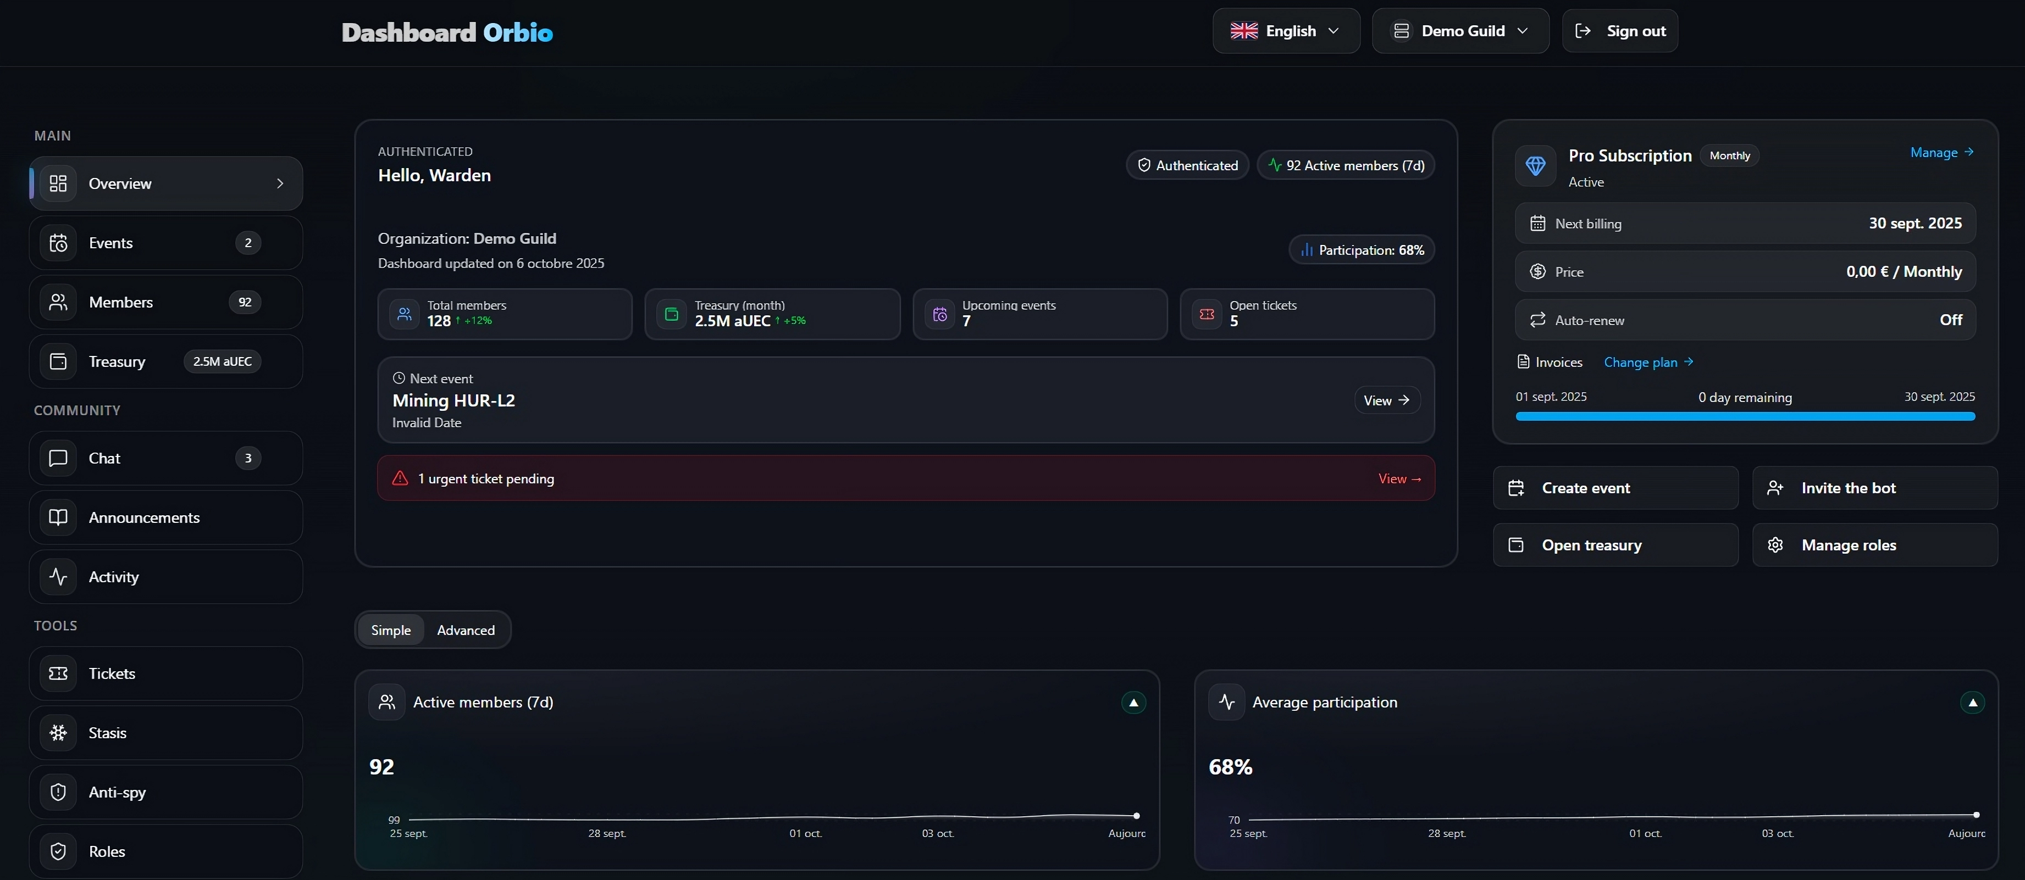Switch to Simple view mode

point(391,630)
